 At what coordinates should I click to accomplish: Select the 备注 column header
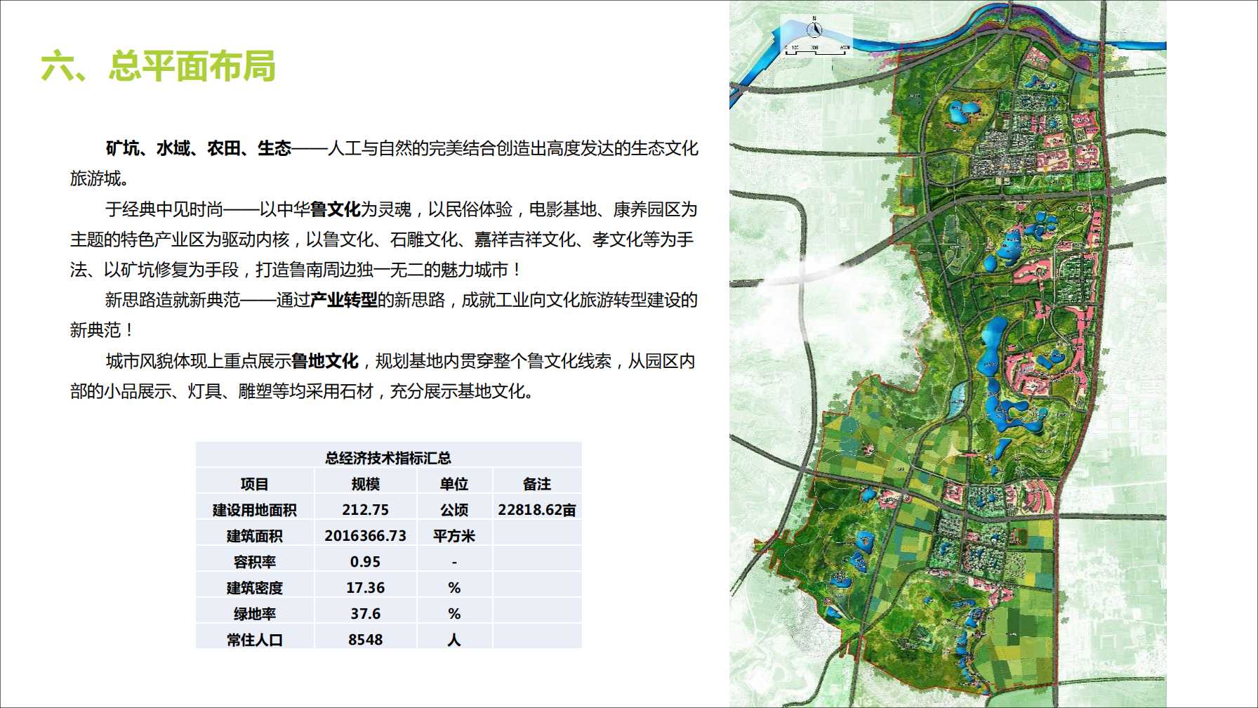click(x=536, y=484)
